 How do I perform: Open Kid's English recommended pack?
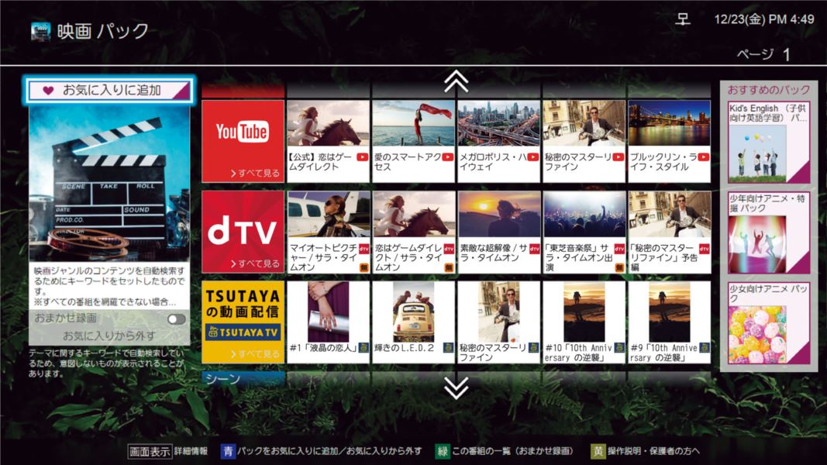(x=768, y=143)
